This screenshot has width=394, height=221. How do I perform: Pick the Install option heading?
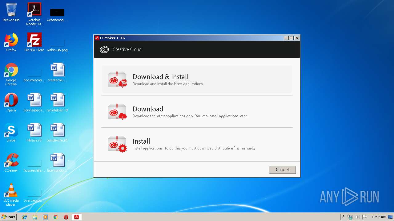tap(141, 141)
